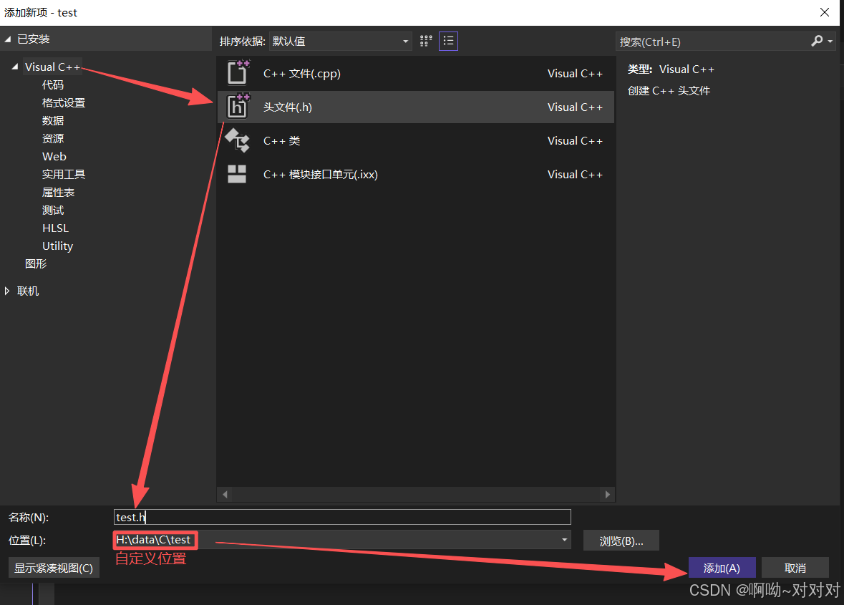
Task: Select the 测试 category
Action: click(x=52, y=210)
